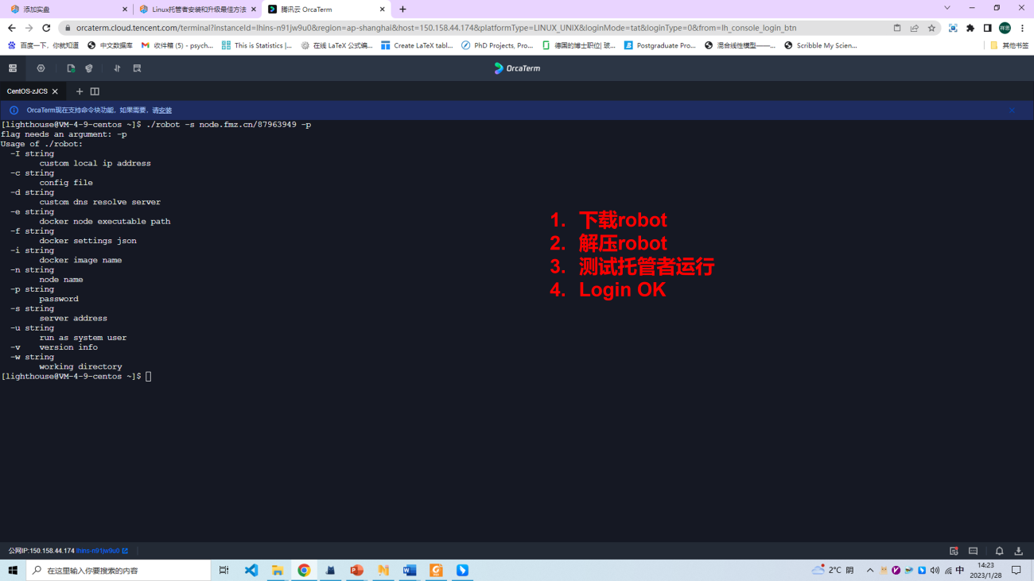Open the weather widget showing 2°C
This screenshot has width=1034, height=581.
[x=833, y=570]
